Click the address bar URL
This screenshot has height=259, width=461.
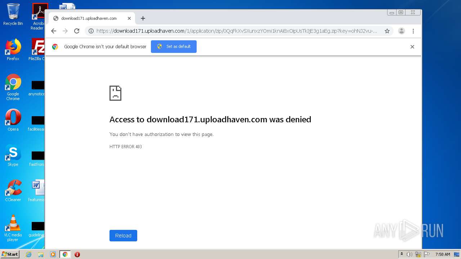pyautogui.click(x=237, y=31)
